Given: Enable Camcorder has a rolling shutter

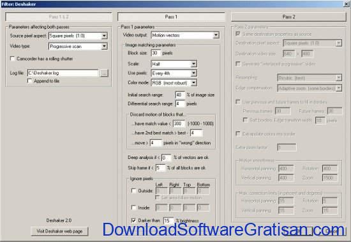Looking at the screenshot, I should coord(12,59).
